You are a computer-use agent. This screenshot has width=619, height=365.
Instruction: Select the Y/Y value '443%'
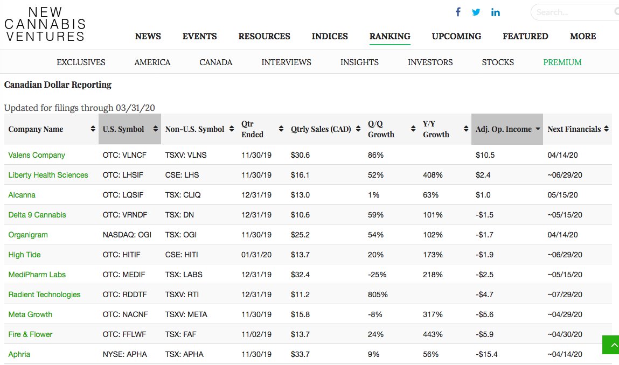coord(433,334)
